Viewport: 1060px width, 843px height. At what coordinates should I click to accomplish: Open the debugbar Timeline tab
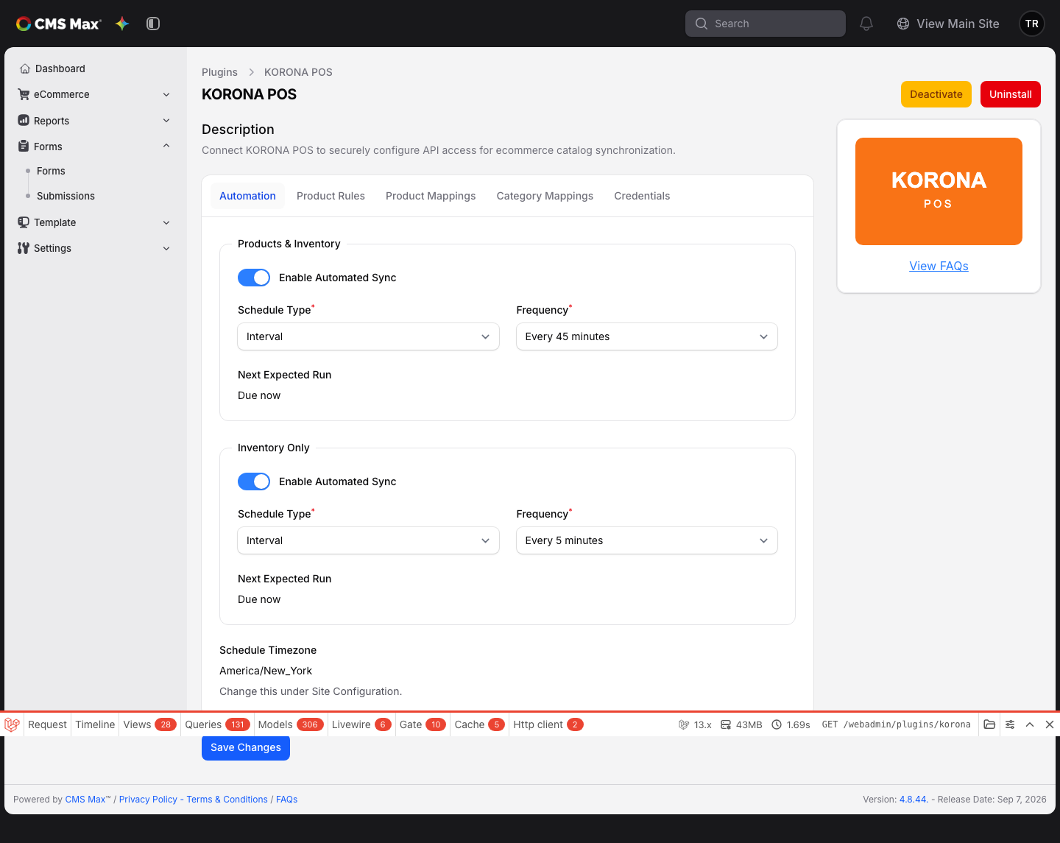(95, 724)
